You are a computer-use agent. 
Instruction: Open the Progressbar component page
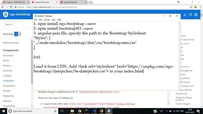9,106
